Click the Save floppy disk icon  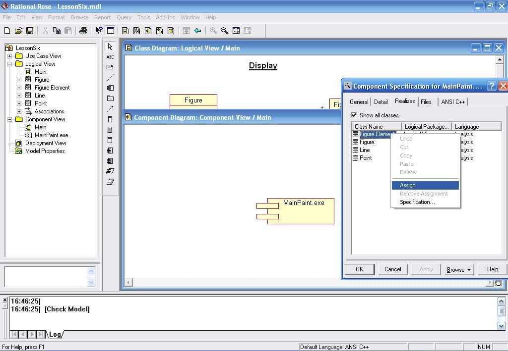pyautogui.click(x=30, y=31)
